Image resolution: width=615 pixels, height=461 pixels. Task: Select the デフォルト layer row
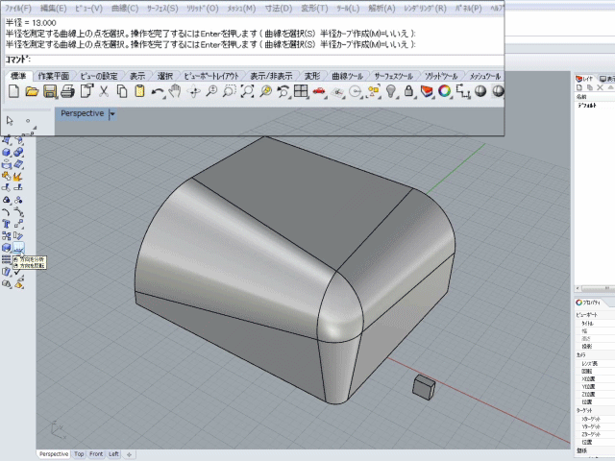[595, 106]
